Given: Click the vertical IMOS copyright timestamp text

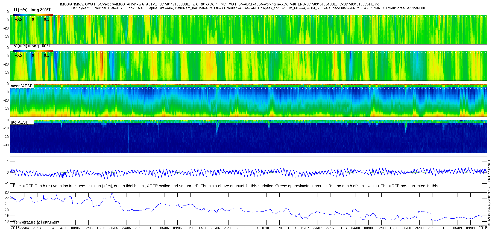Looking at the screenshot, I should coord(489,193).
